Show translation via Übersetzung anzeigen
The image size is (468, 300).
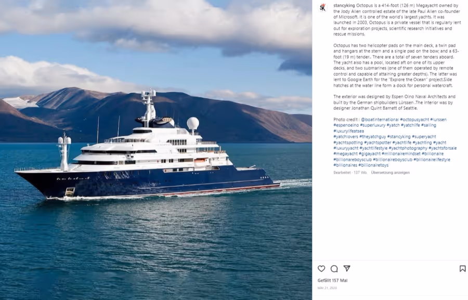tap(390, 173)
